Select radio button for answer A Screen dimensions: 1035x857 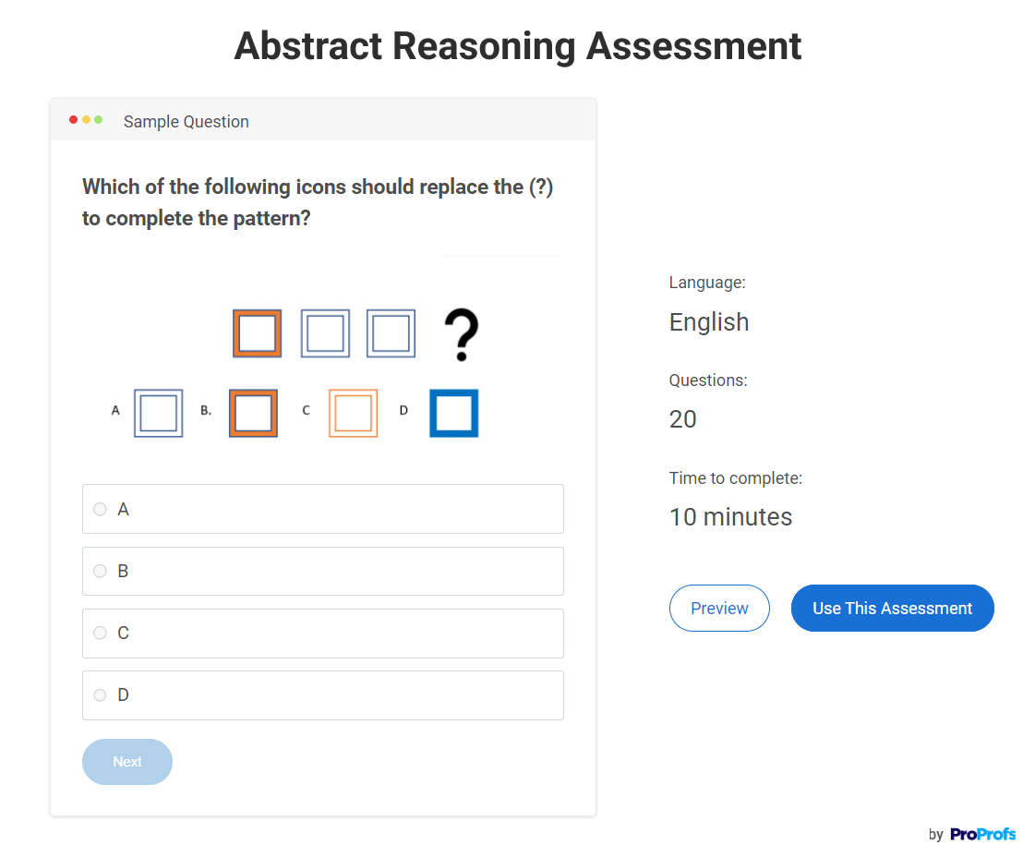point(101,509)
